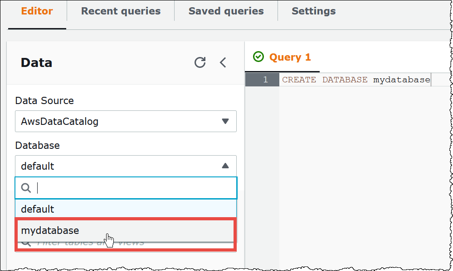Open the Recent queries tab

121,11
